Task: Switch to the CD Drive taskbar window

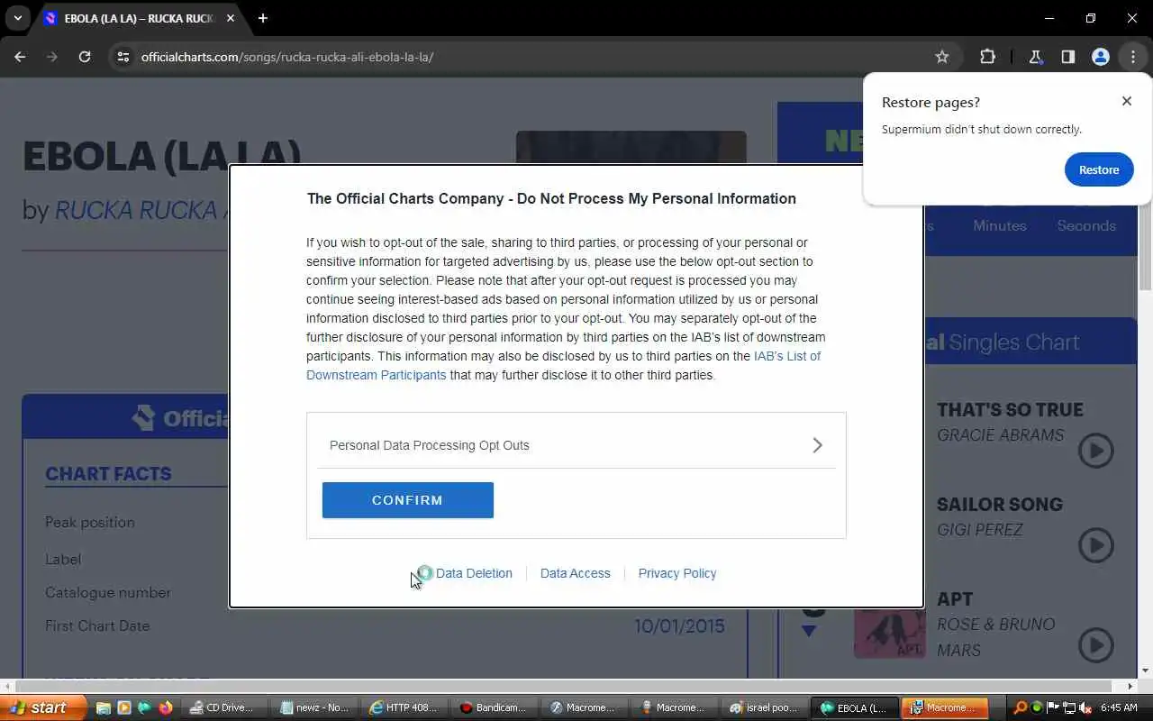Action: [223, 707]
